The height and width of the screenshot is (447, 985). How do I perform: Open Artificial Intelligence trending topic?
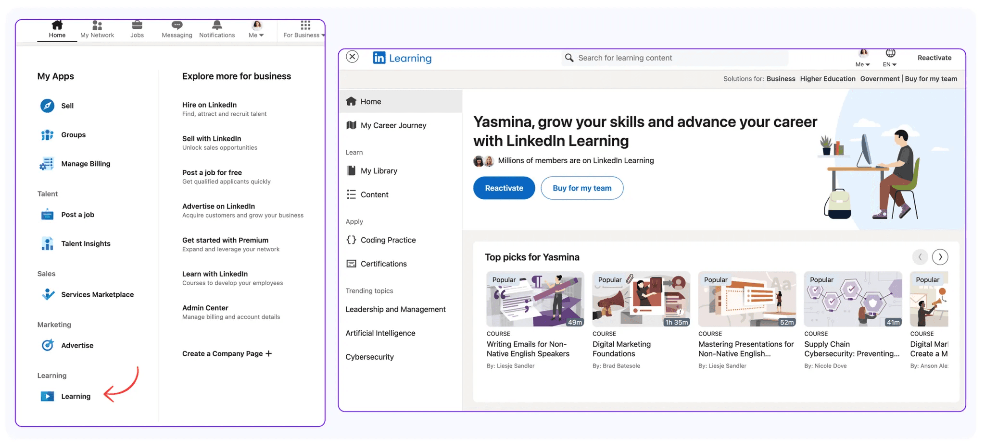coord(380,333)
